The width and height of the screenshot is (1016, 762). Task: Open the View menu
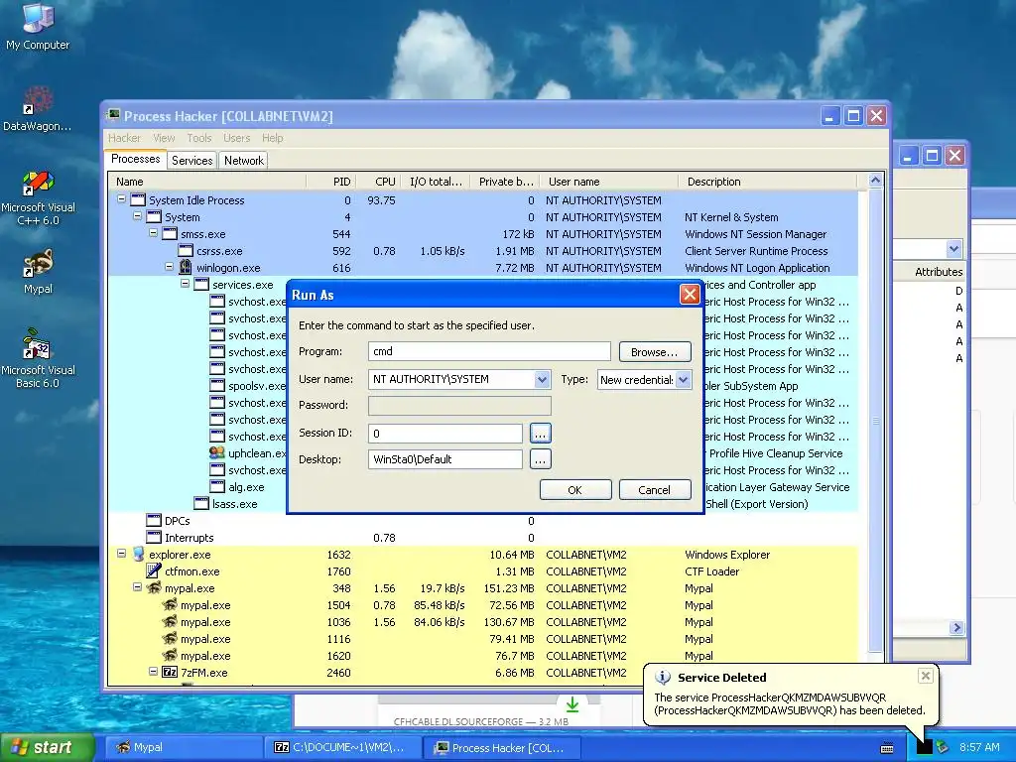tap(164, 138)
